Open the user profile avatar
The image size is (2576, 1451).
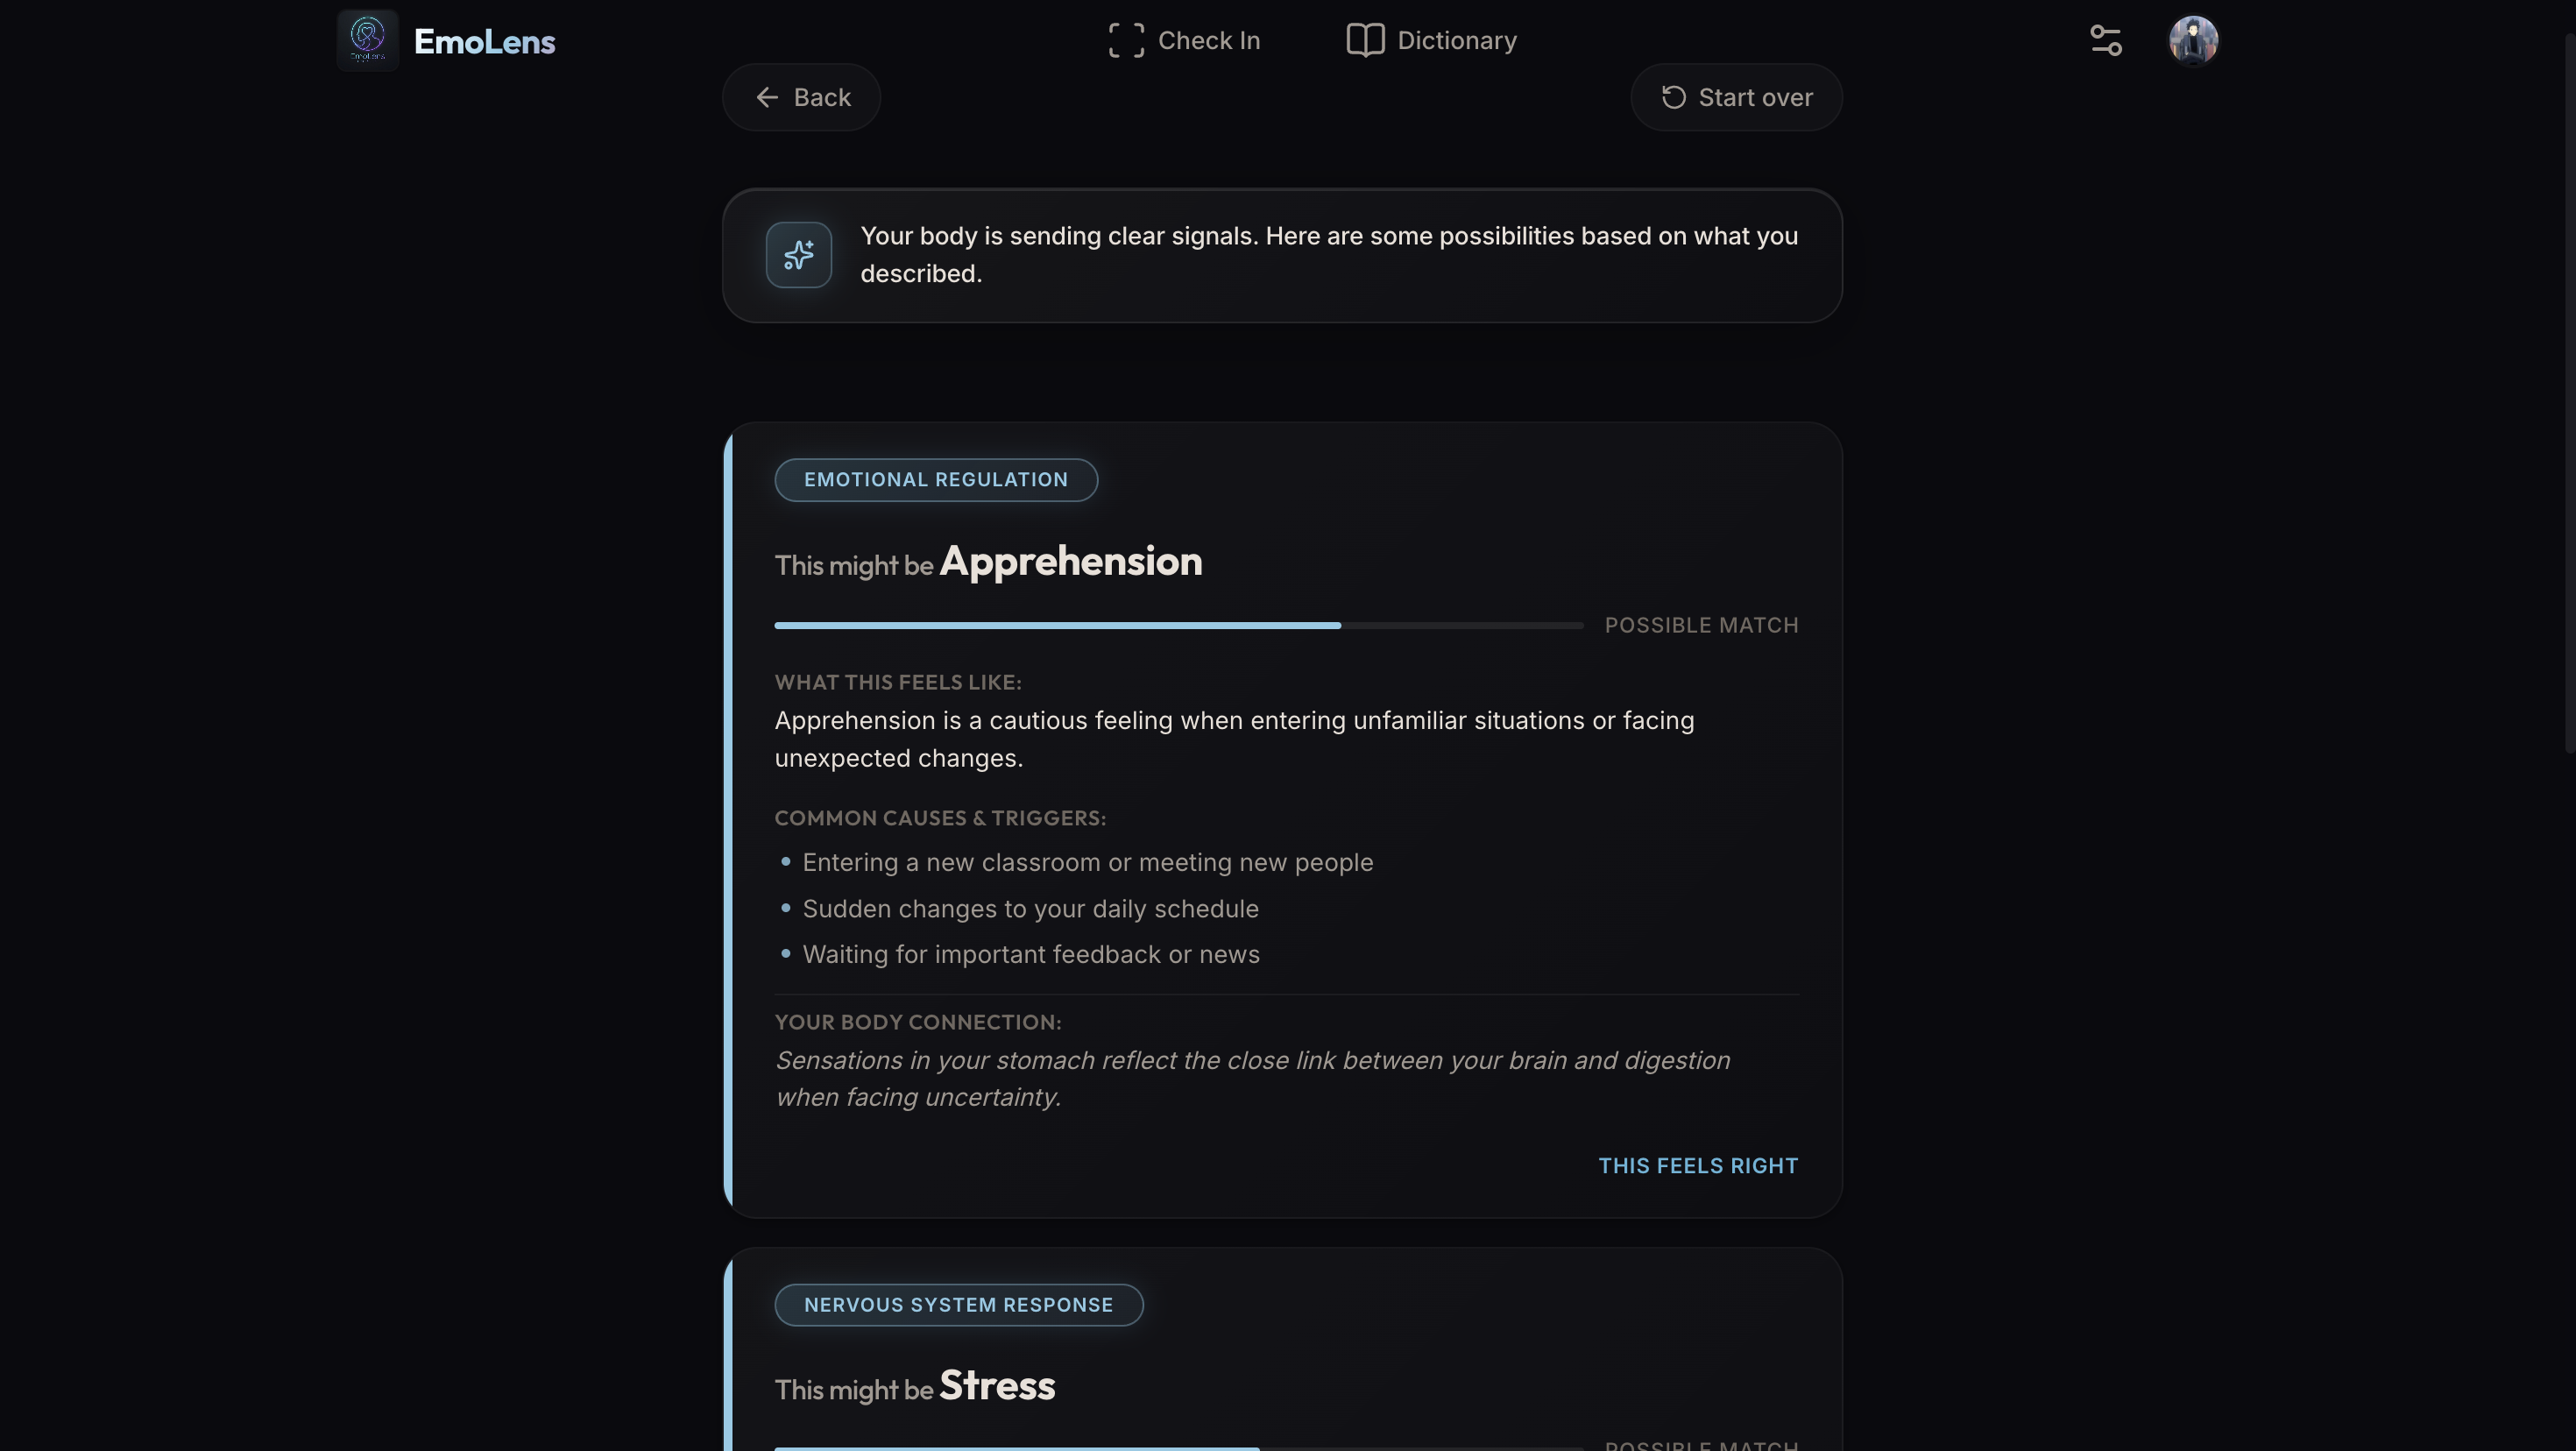point(2193,41)
